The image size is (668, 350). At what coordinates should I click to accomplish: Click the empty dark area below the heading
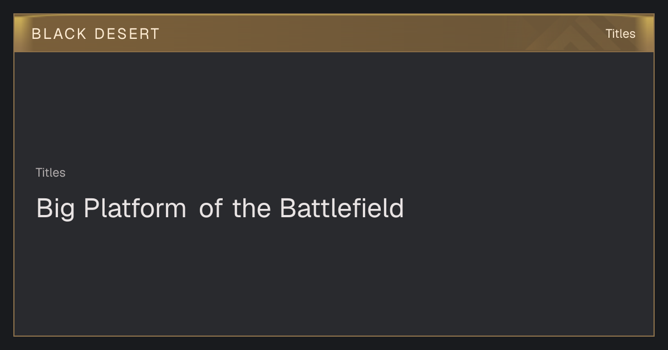coord(334,278)
